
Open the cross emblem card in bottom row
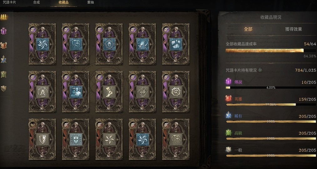tap(76, 139)
